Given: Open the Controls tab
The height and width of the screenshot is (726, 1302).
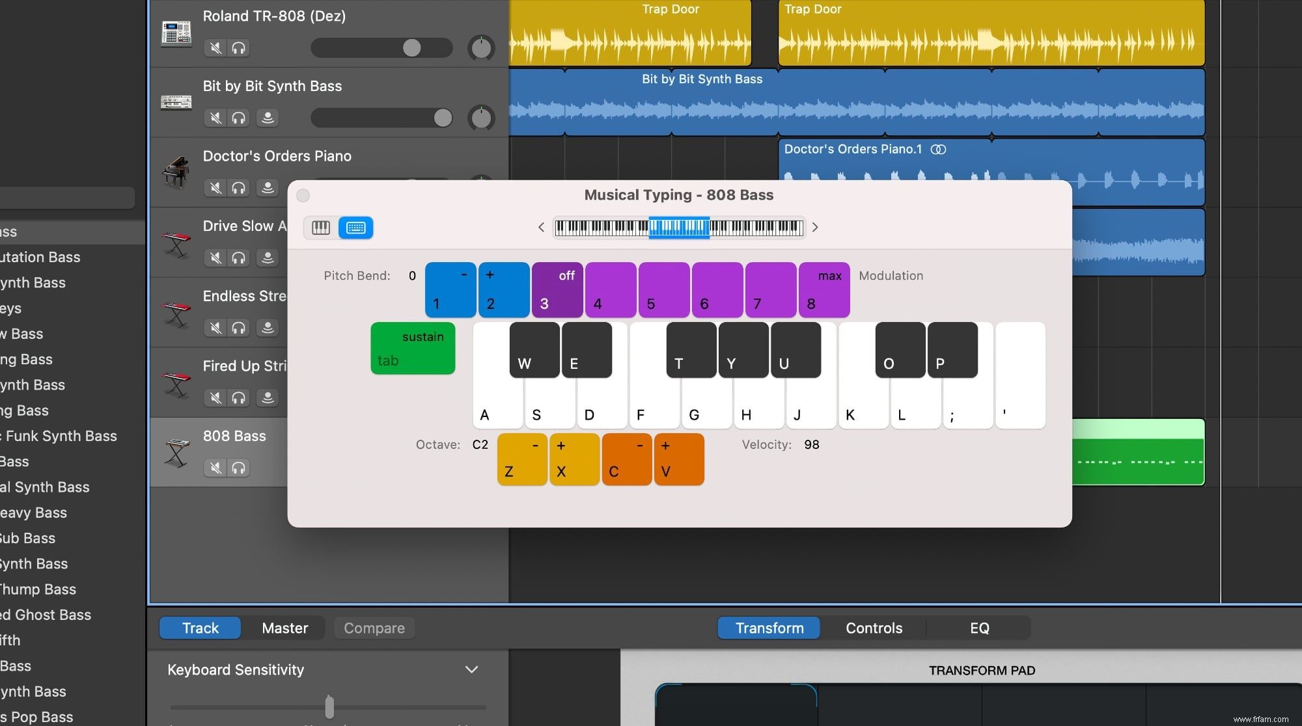Looking at the screenshot, I should pyautogui.click(x=874, y=628).
